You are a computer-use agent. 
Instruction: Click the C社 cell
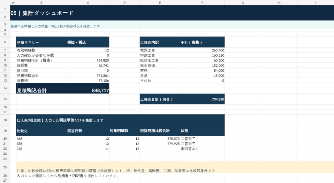(x=41, y=149)
